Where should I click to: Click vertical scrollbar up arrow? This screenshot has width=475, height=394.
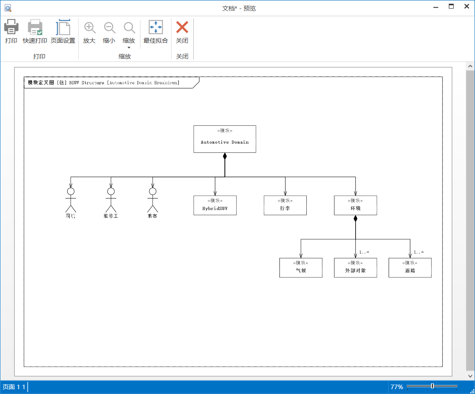pos(470,66)
